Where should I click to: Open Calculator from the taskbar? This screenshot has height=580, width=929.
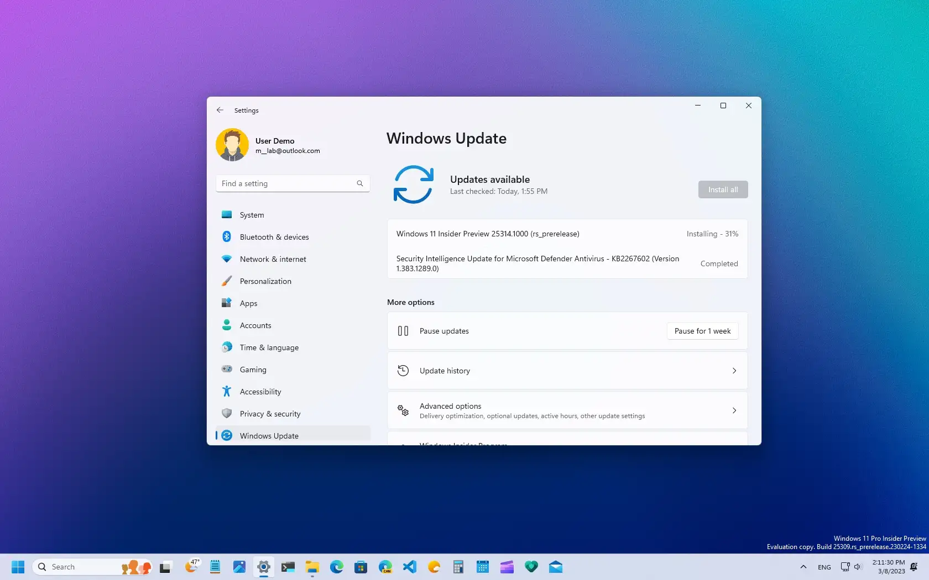pyautogui.click(x=458, y=567)
